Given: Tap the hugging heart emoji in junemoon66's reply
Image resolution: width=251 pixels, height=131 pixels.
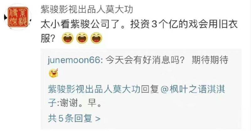Looking at the screenshot, I should [53, 73].
